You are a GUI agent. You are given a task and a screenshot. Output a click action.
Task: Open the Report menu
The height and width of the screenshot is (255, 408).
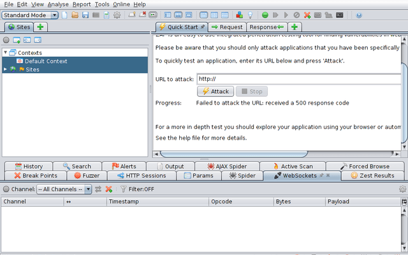coord(82,4)
